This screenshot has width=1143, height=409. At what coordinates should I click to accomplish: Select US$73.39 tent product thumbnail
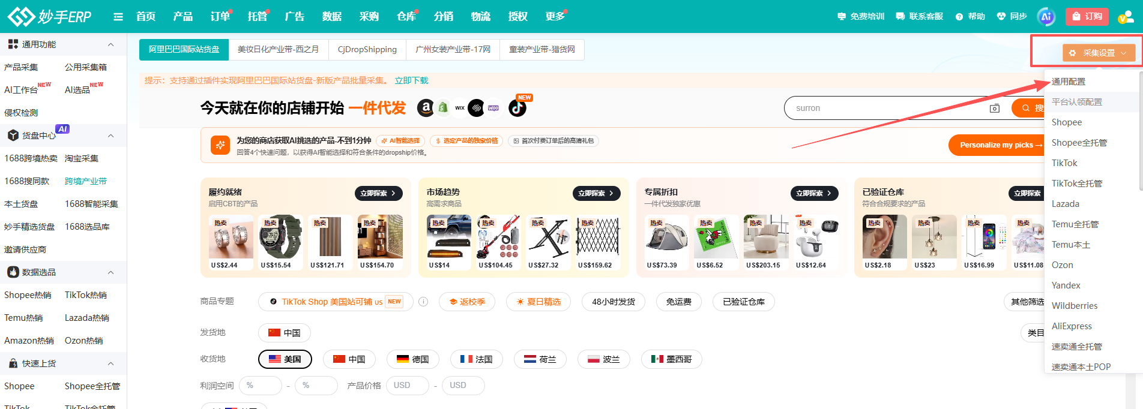(667, 236)
